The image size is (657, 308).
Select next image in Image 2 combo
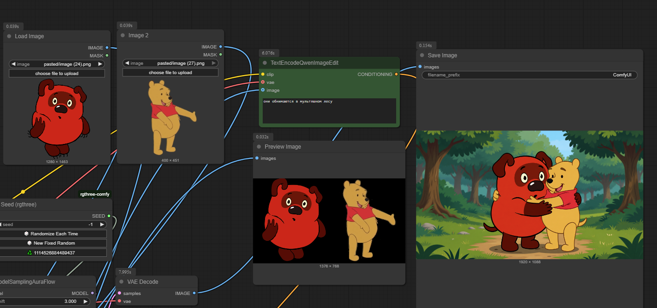tap(214, 63)
